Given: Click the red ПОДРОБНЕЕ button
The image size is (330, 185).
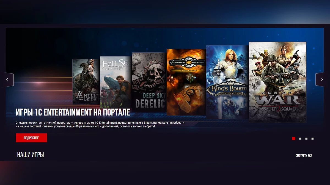Looking at the screenshot, I should coord(31,138).
